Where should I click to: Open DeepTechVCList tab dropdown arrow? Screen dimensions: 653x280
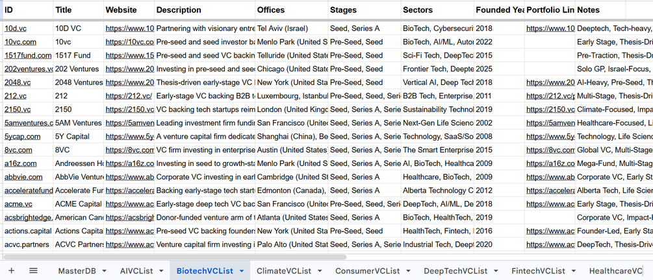coord(496,272)
